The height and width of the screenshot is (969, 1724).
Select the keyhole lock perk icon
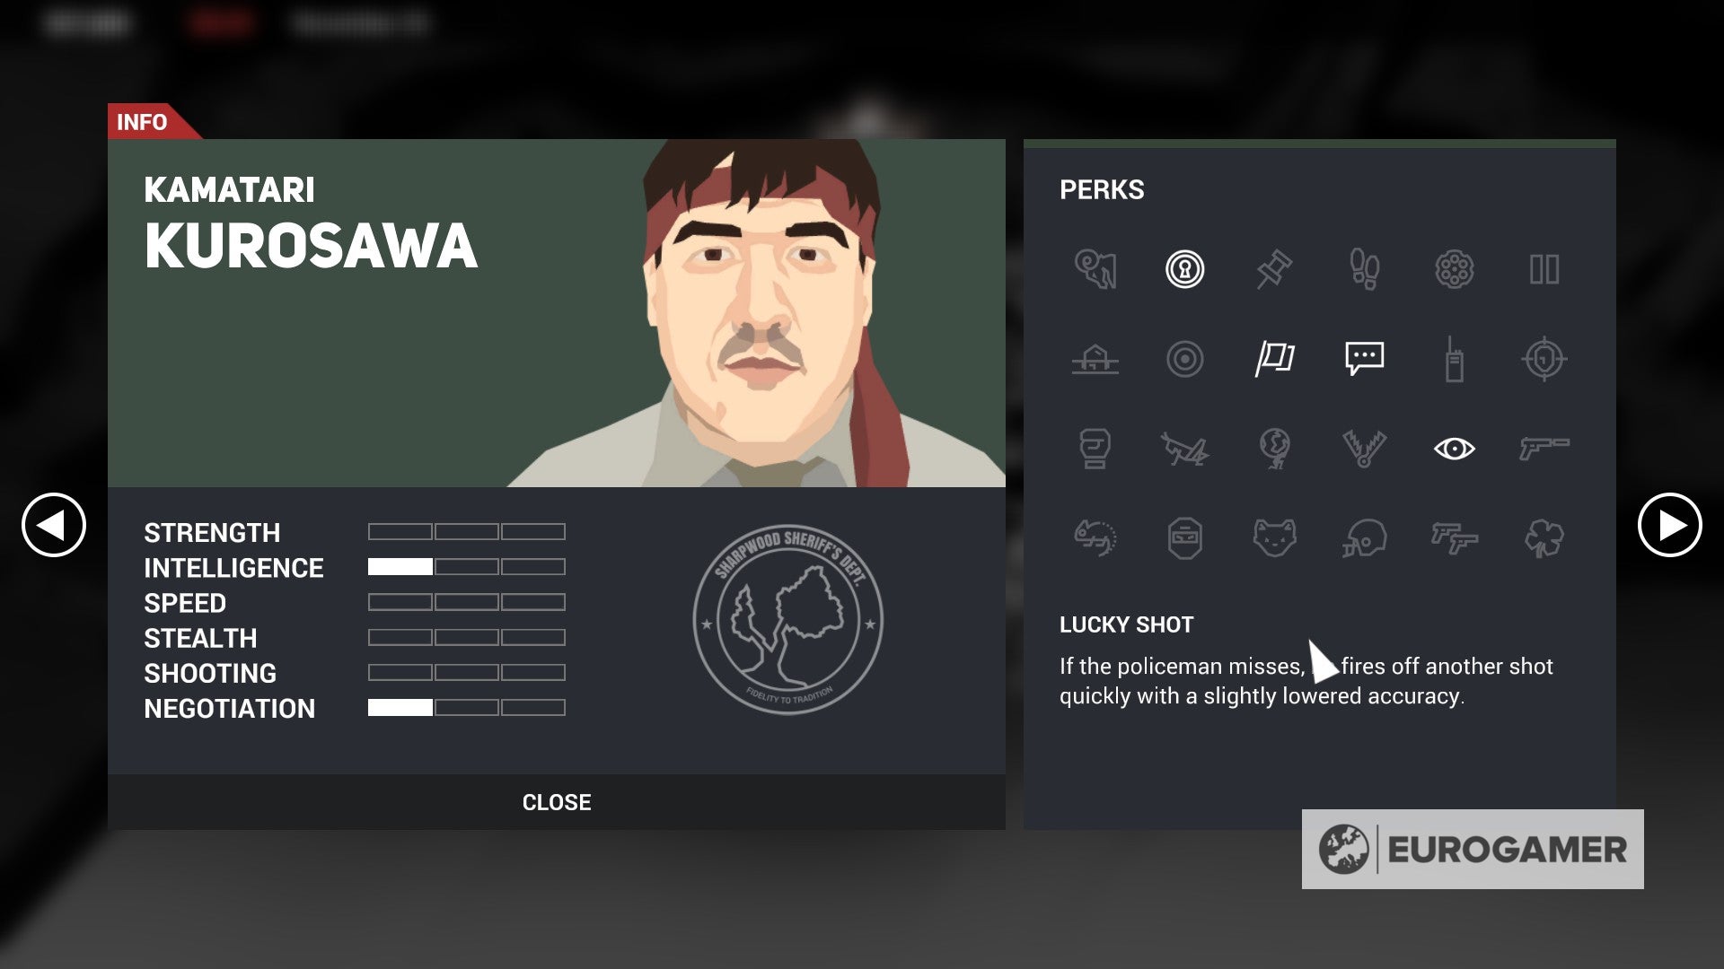(1184, 269)
